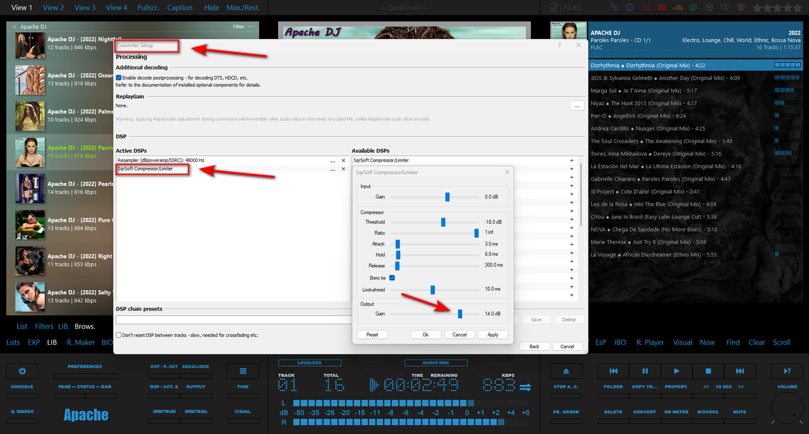Open the Filter menu in album list
This screenshot has width=809, height=434.
238,26
